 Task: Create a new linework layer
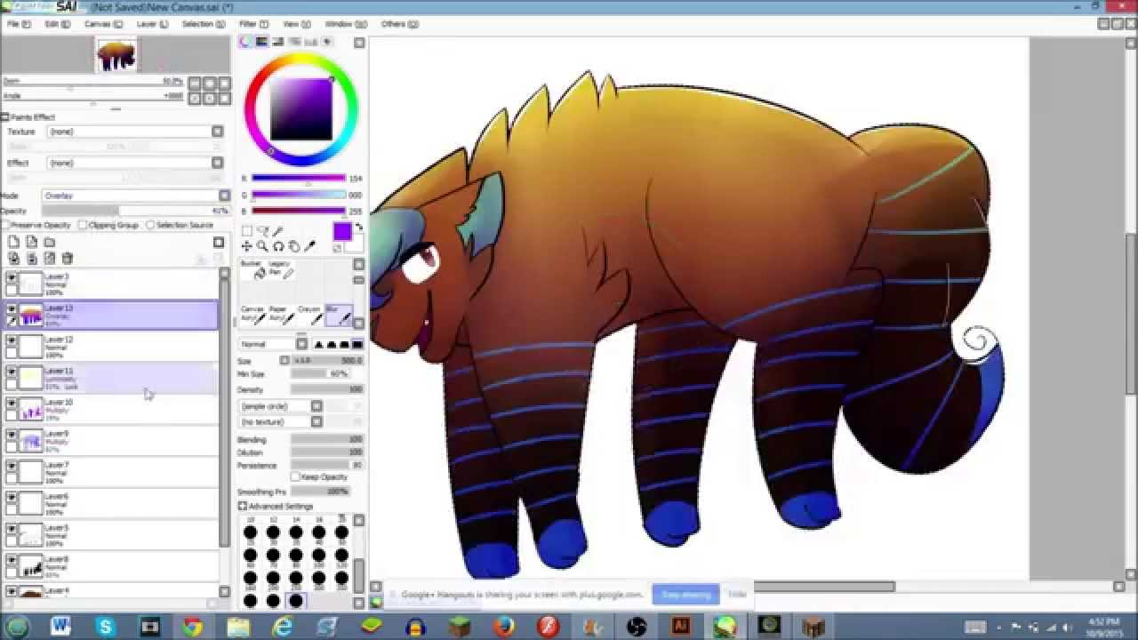(32, 242)
